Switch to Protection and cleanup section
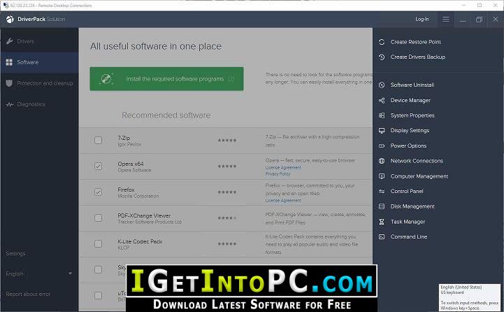This screenshot has height=312, width=504. [39, 83]
